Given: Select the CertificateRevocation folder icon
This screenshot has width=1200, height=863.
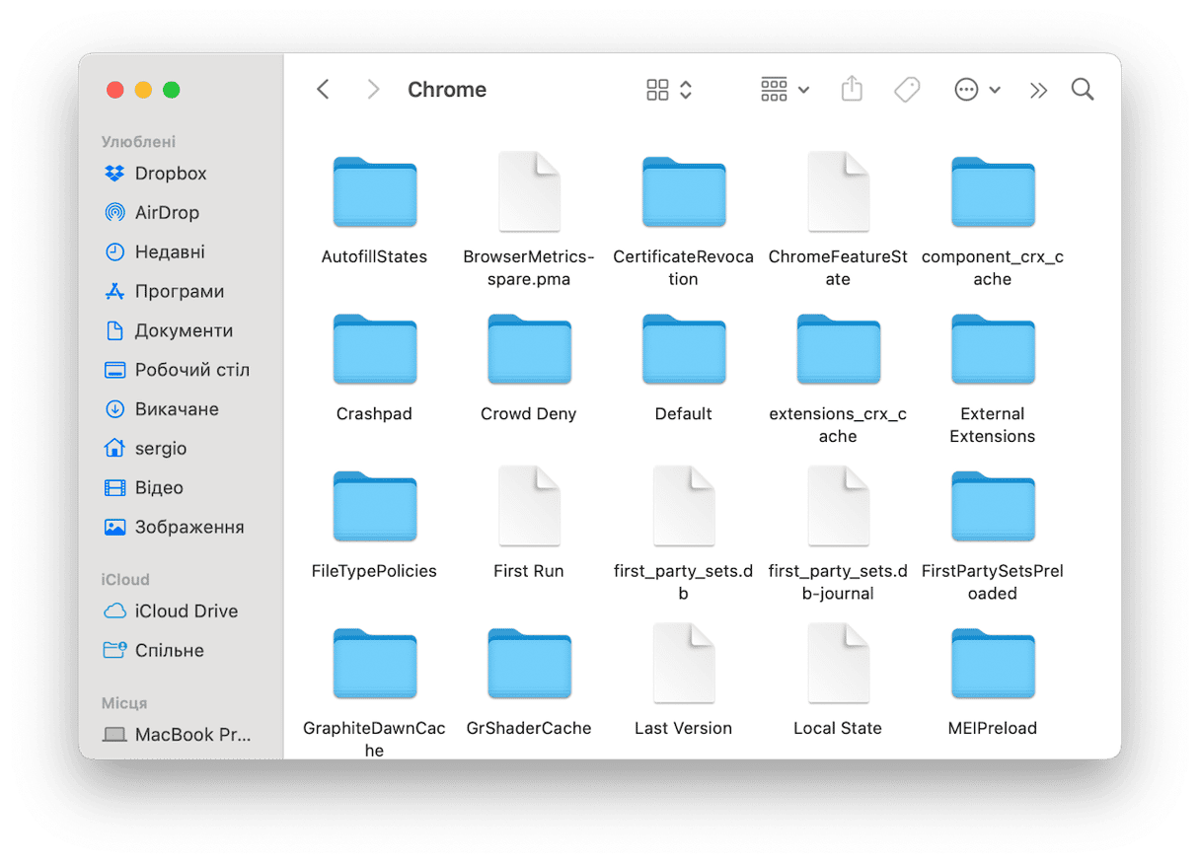Looking at the screenshot, I should pyautogui.click(x=684, y=192).
